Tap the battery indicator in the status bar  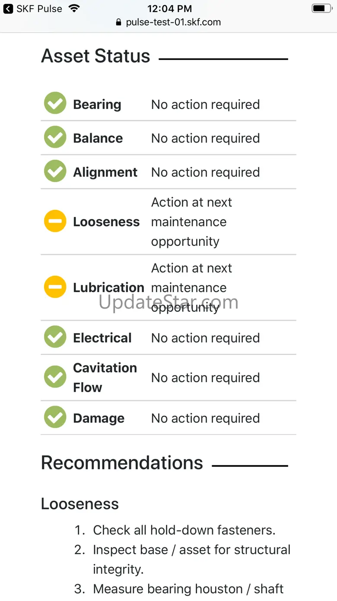(321, 8)
